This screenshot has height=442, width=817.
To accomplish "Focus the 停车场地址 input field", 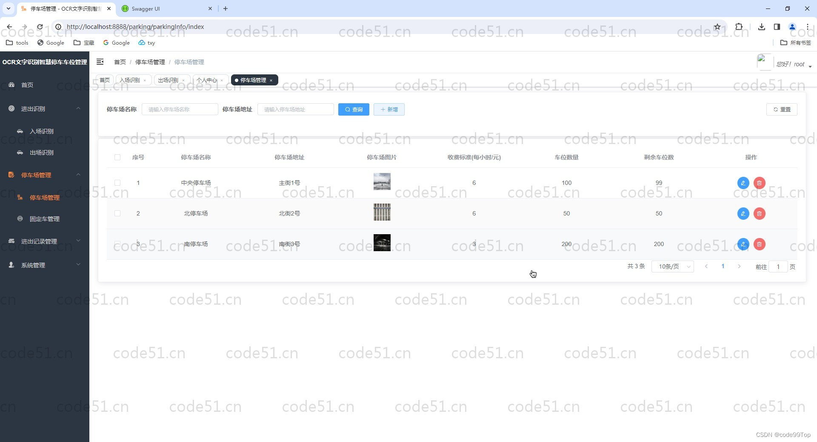I will coord(296,110).
